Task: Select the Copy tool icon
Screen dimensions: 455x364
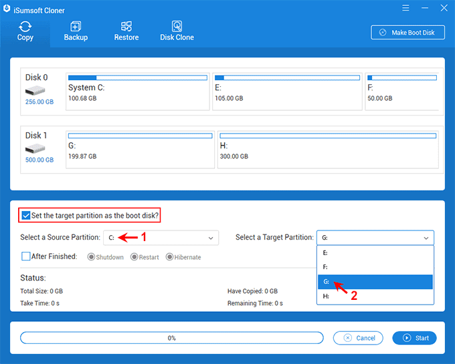Action: tap(25, 27)
